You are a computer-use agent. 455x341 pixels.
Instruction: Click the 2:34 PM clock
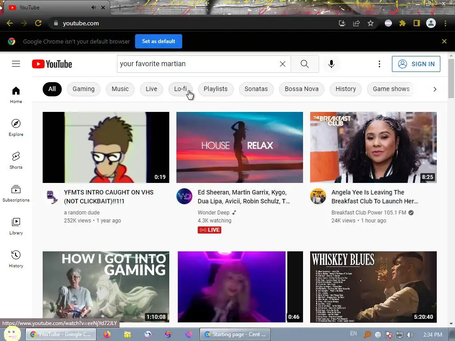click(433, 335)
